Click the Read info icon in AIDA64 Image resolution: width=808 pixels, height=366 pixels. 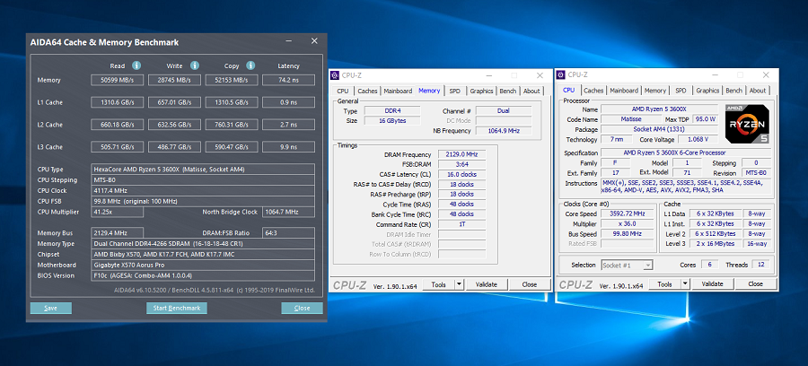pyautogui.click(x=136, y=65)
